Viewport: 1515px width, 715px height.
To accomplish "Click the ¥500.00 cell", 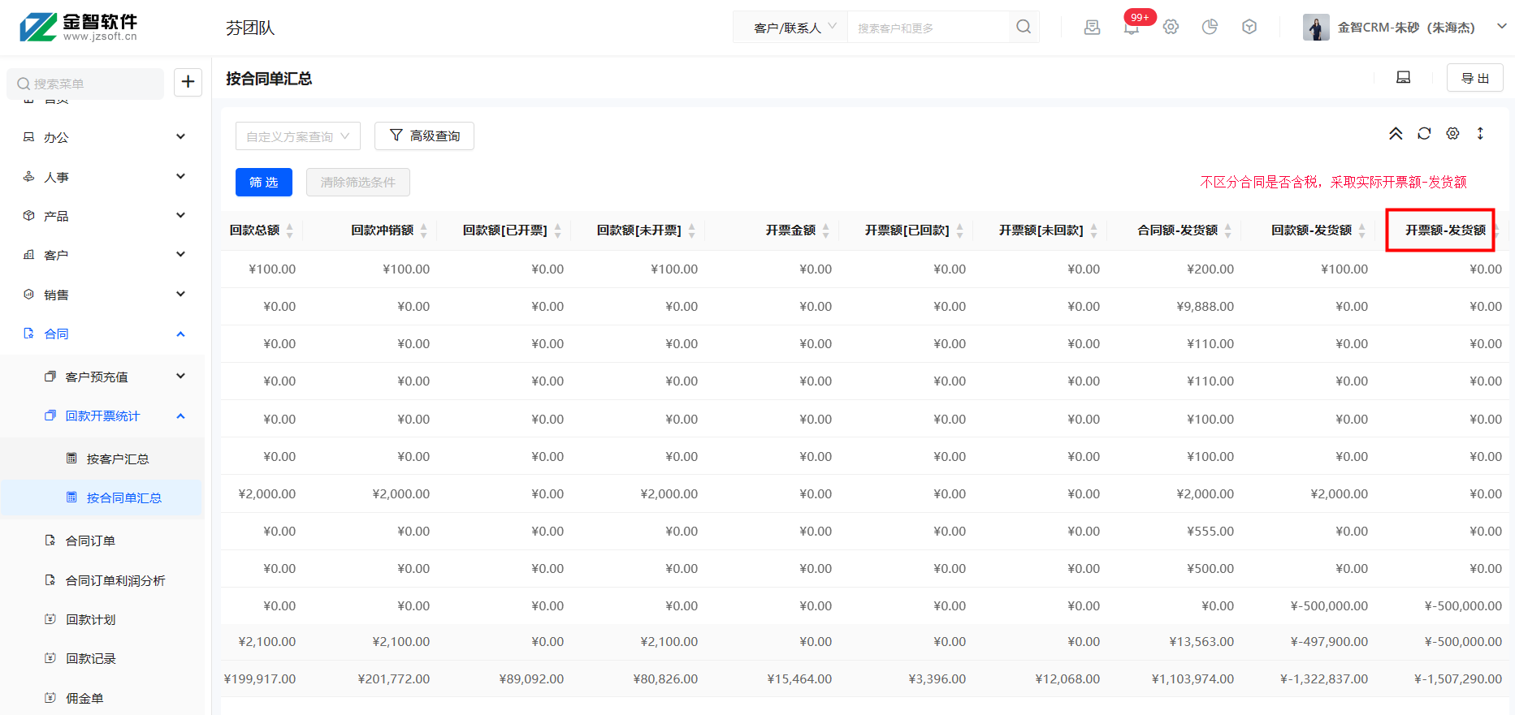I will click(1210, 569).
